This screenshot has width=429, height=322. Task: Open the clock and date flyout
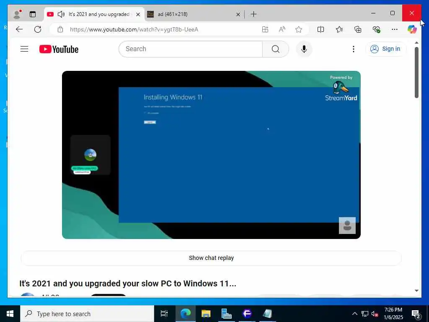click(x=393, y=314)
